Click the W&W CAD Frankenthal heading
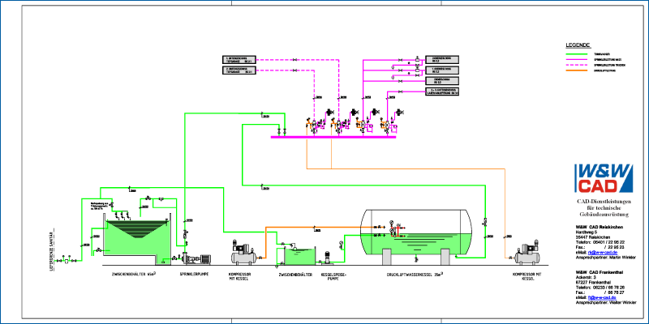The height and width of the screenshot is (324, 649). (x=600, y=272)
